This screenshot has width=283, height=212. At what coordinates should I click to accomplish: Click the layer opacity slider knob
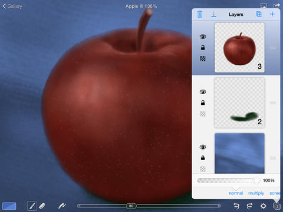pos(256,180)
